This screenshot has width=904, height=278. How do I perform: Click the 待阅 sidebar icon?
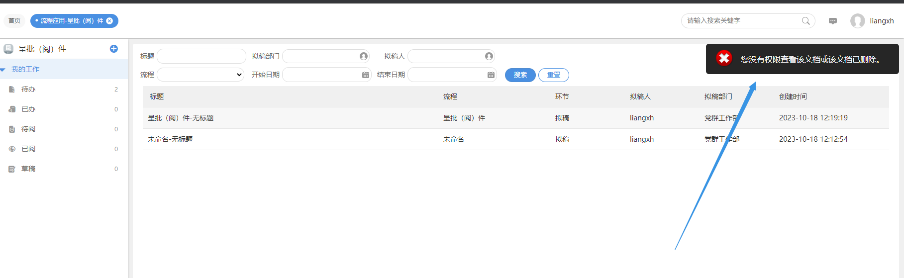tap(12, 129)
